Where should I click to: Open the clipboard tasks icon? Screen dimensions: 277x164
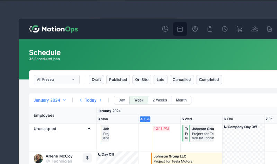(x=210, y=29)
